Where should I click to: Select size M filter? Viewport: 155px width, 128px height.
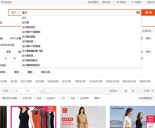click(14, 59)
